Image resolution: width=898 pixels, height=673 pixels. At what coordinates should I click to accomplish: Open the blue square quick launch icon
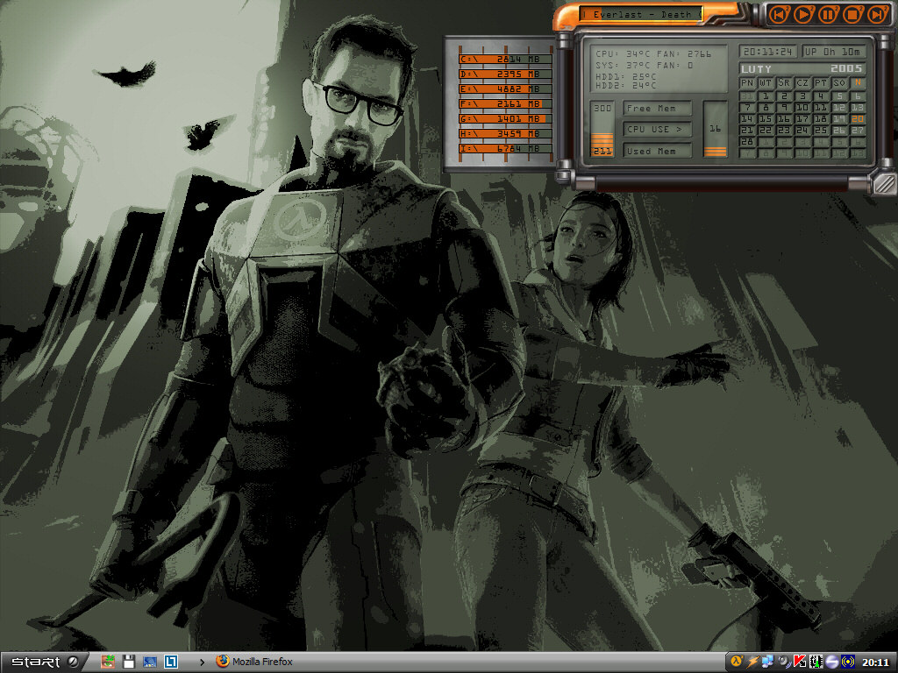pyautogui.click(x=172, y=662)
